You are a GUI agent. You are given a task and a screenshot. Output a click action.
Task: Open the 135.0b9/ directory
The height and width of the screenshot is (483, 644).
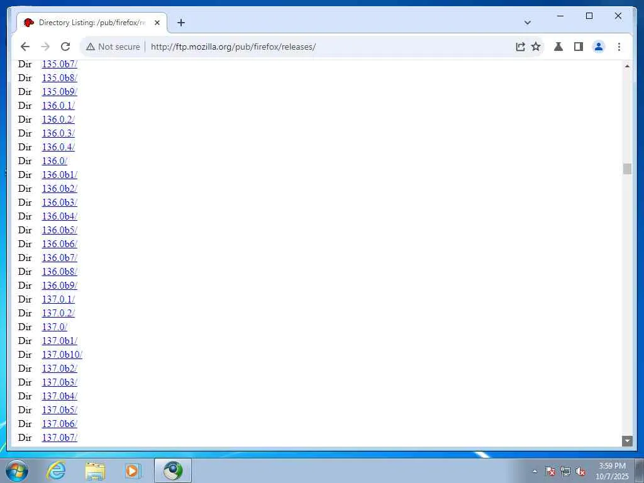[x=60, y=92]
